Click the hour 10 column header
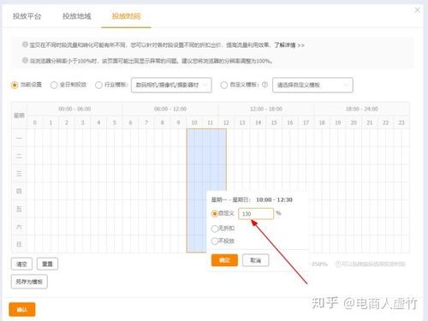Viewport: 428px width, 321px height. [194, 122]
